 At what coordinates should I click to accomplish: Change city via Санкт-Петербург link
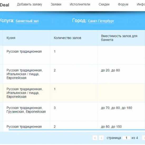tap(101, 21)
